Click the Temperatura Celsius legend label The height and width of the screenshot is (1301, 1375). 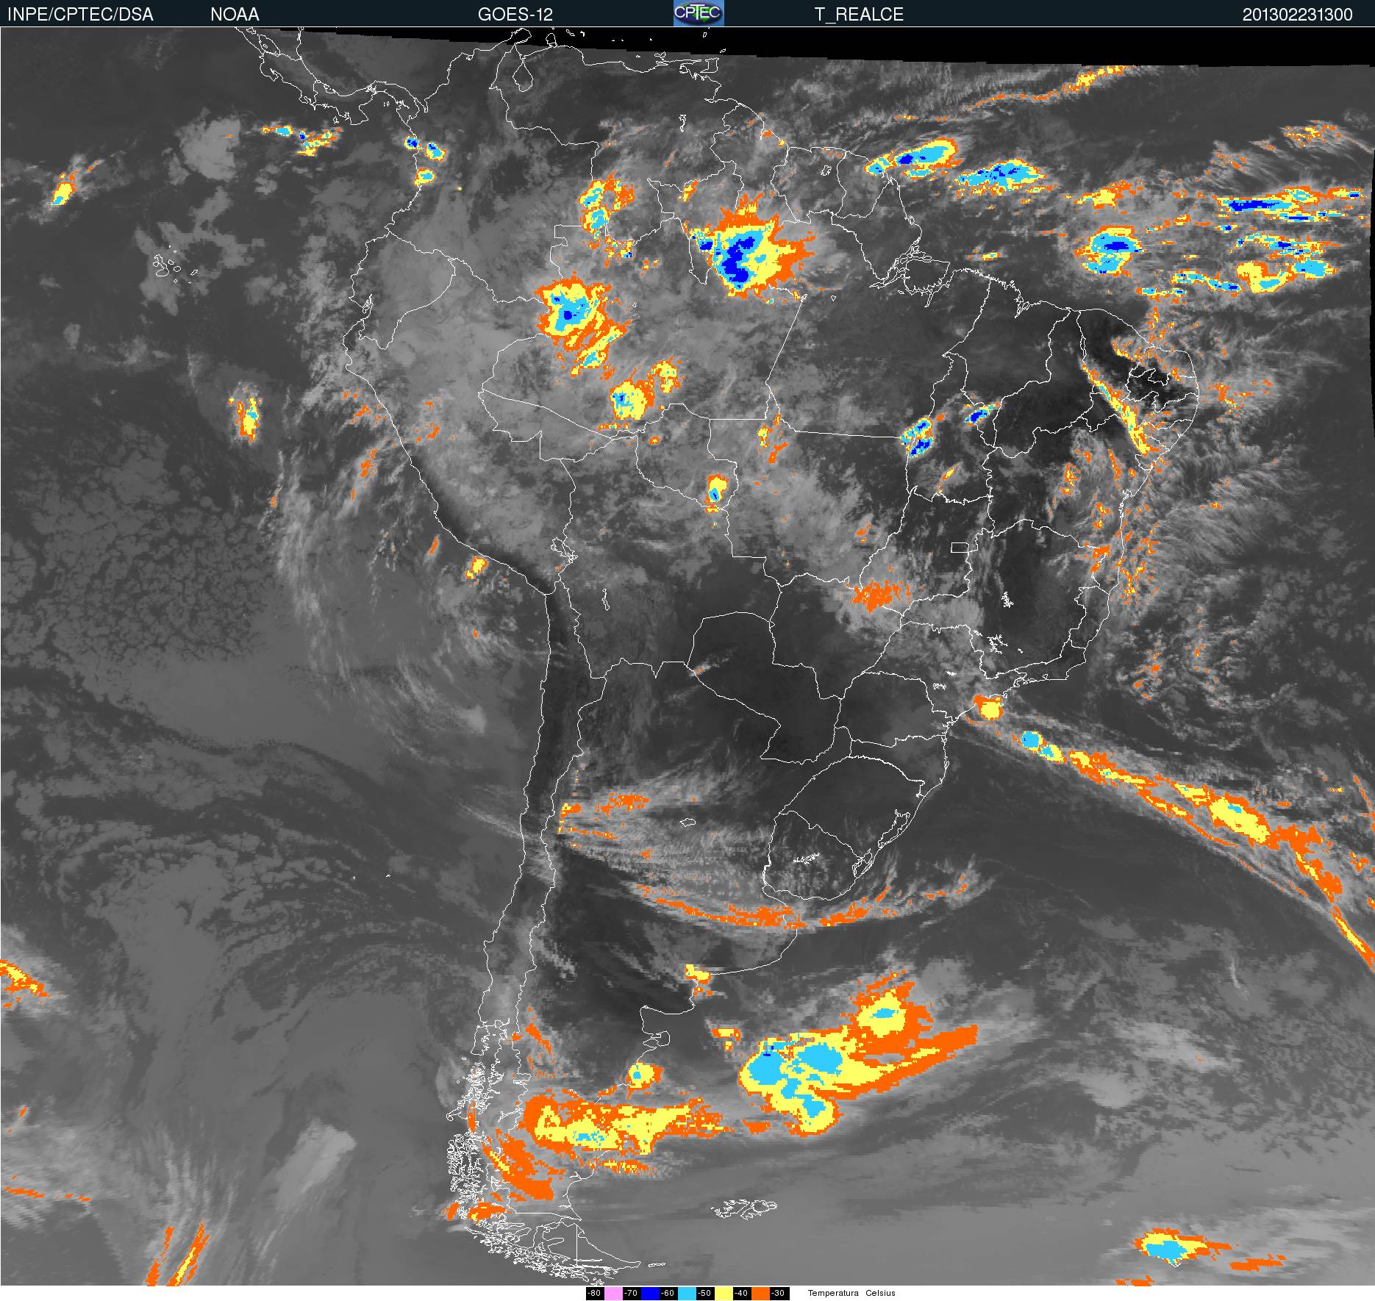pyautogui.click(x=851, y=1293)
